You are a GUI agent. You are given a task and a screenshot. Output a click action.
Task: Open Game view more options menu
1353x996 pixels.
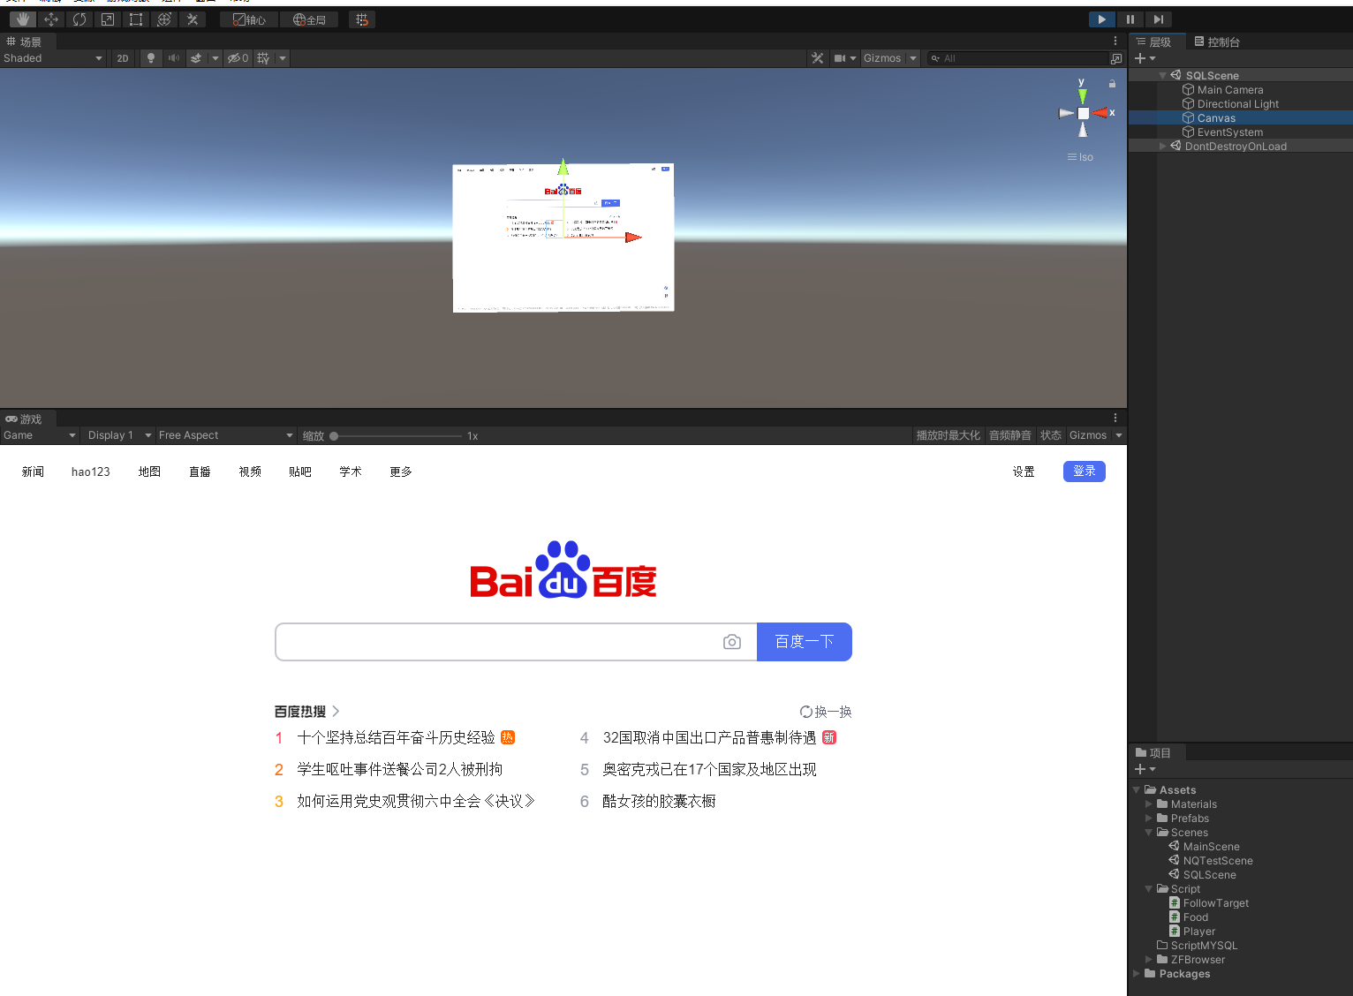pos(1115,418)
